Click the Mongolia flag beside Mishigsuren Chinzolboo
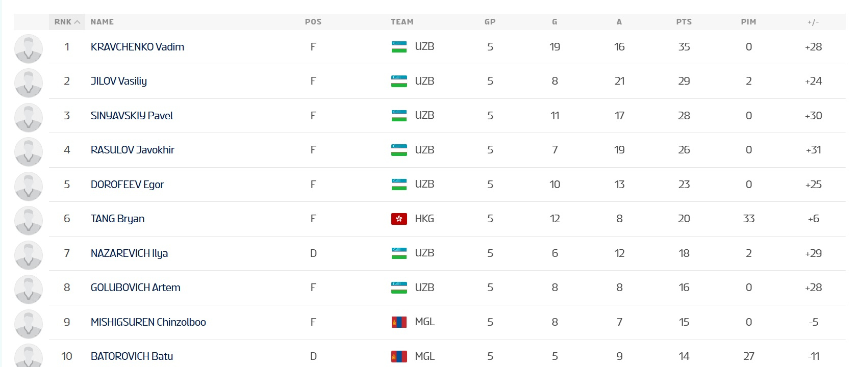The image size is (857, 367). pos(399,322)
